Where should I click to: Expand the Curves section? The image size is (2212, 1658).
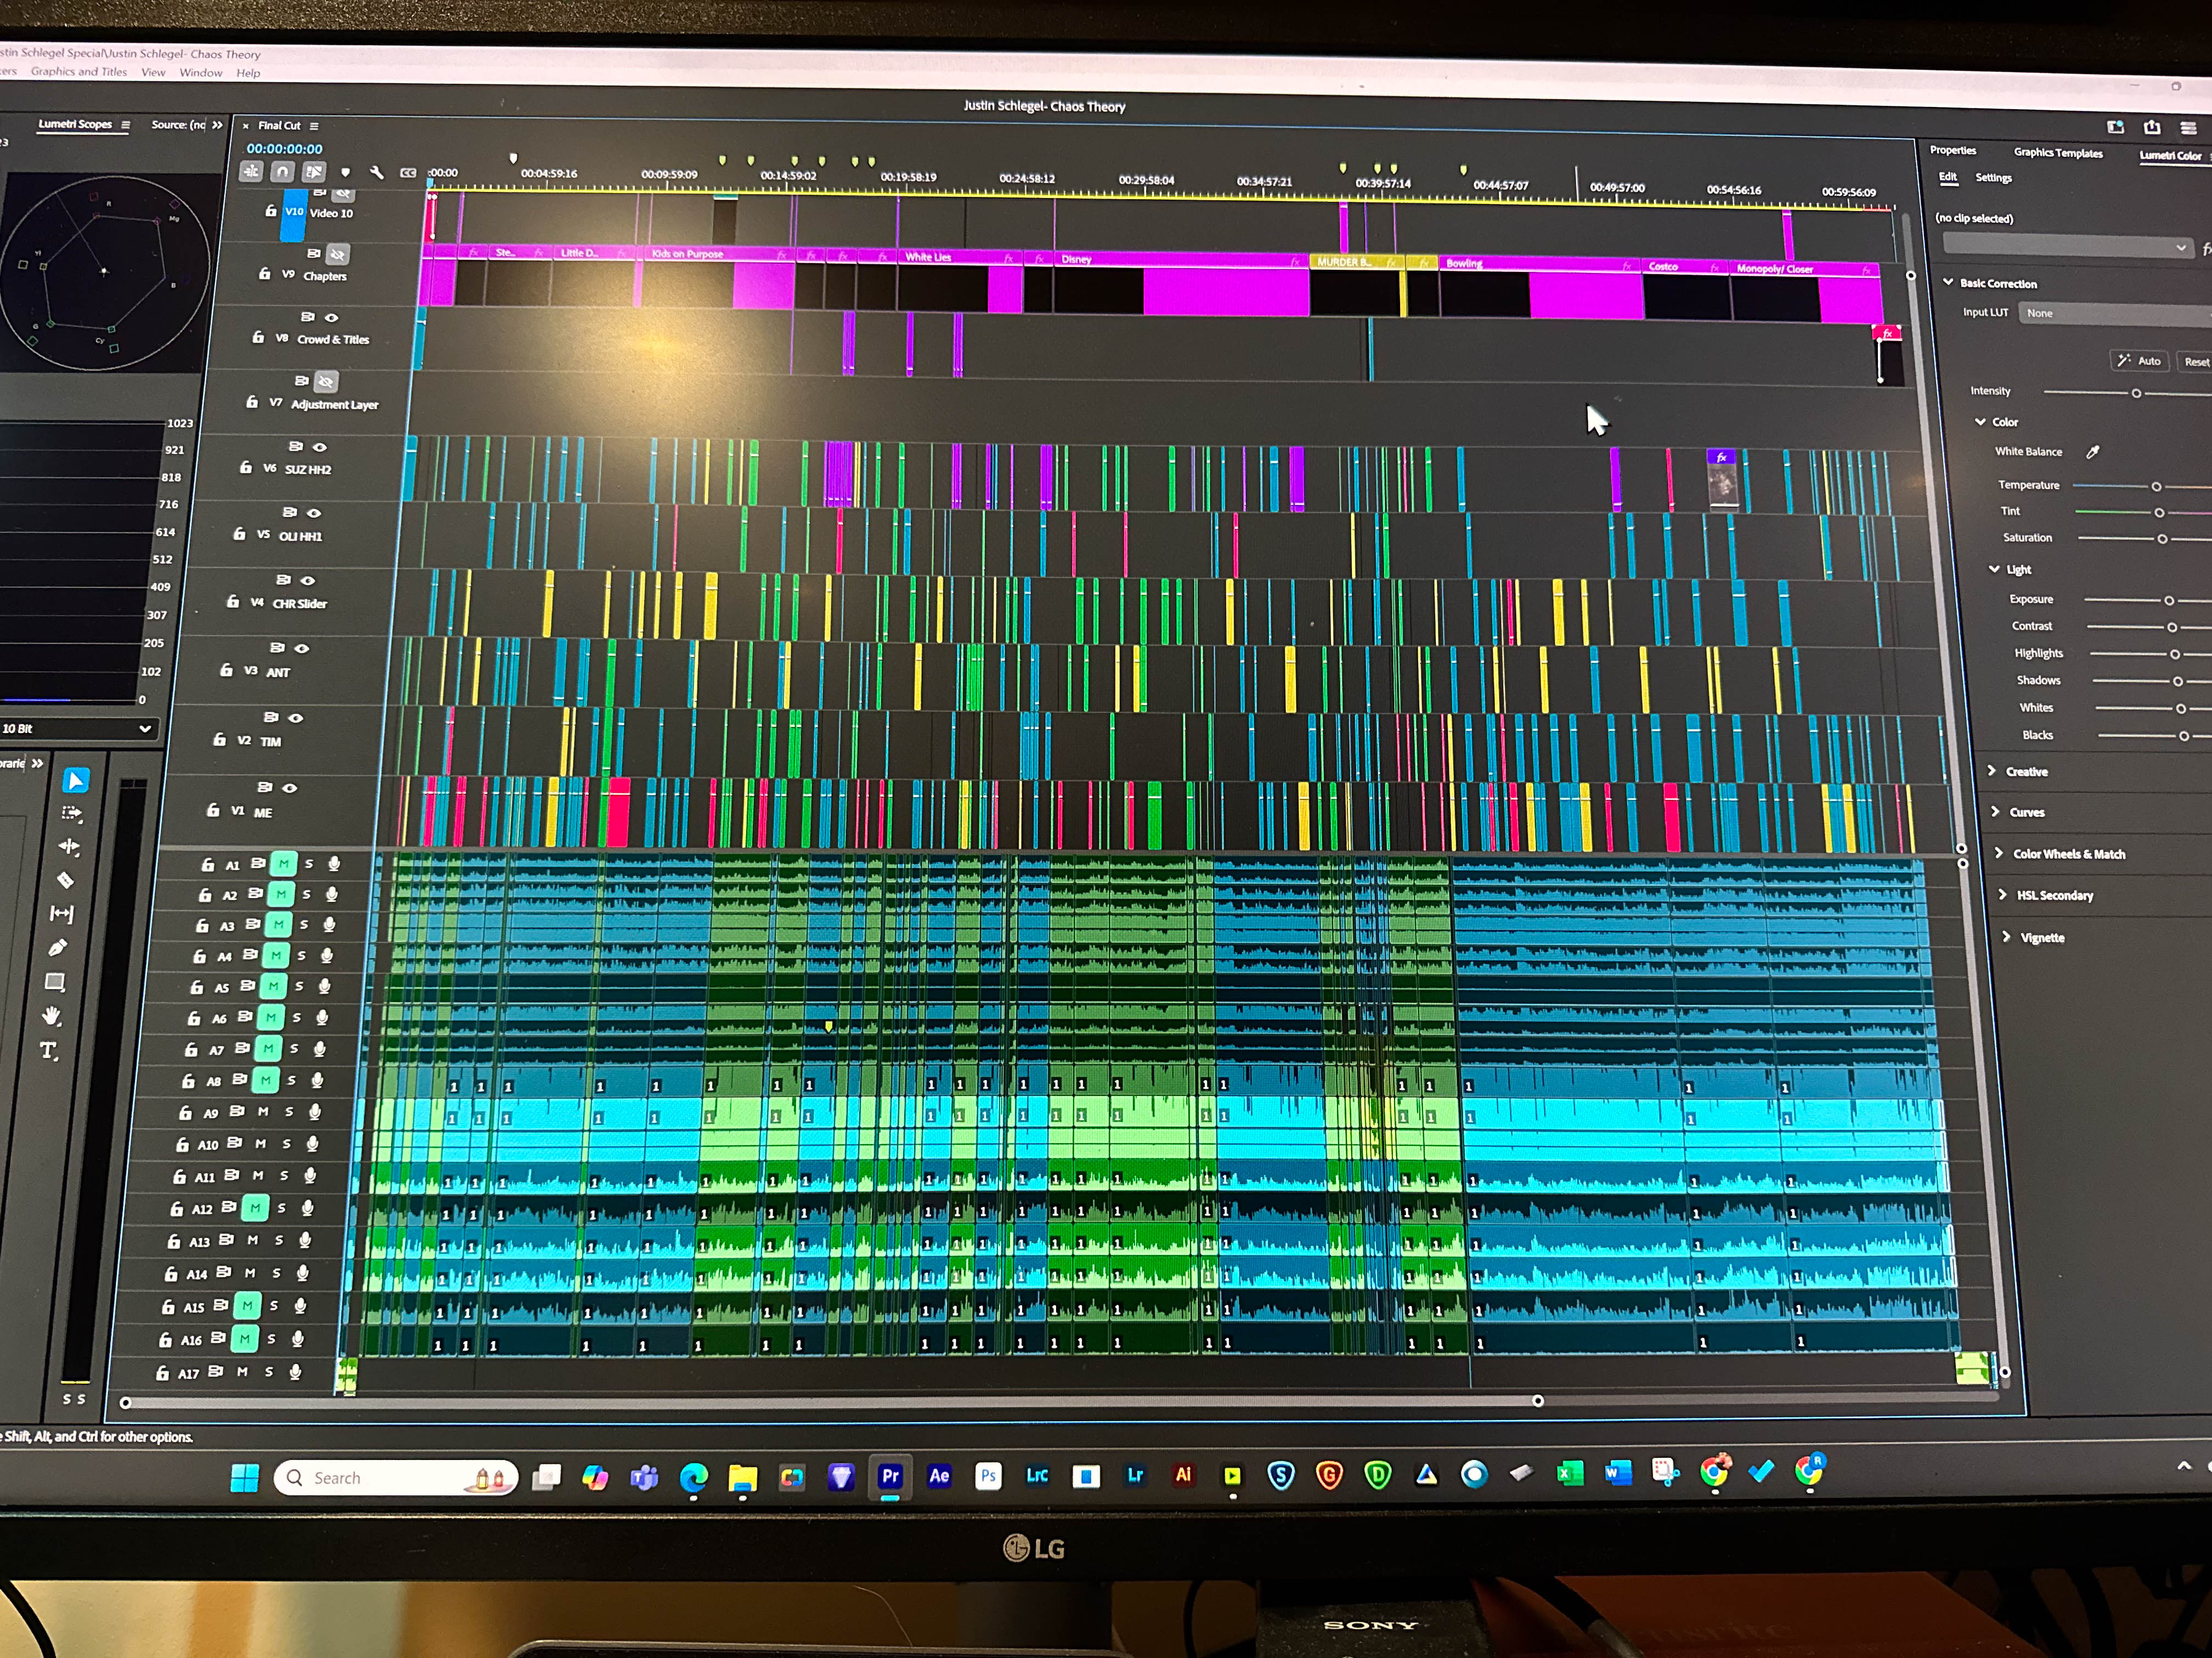point(2026,813)
